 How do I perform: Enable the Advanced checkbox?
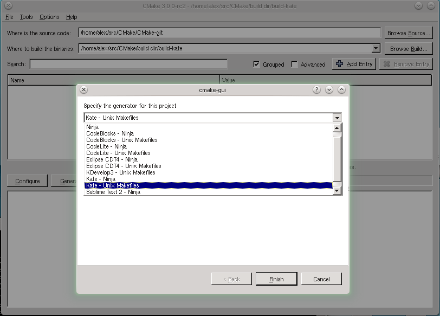pyautogui.click(x=294, y=65)
